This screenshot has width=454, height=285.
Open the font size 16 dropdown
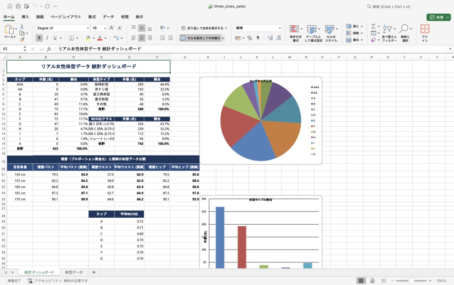pos(105,28)
